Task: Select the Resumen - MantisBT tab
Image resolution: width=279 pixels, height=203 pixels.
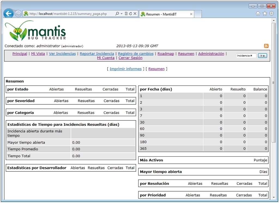Action: 166,14
